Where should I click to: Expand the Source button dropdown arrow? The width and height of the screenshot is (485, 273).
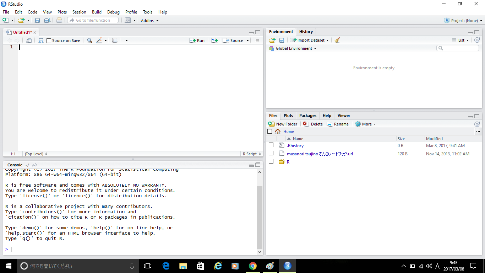247,41
